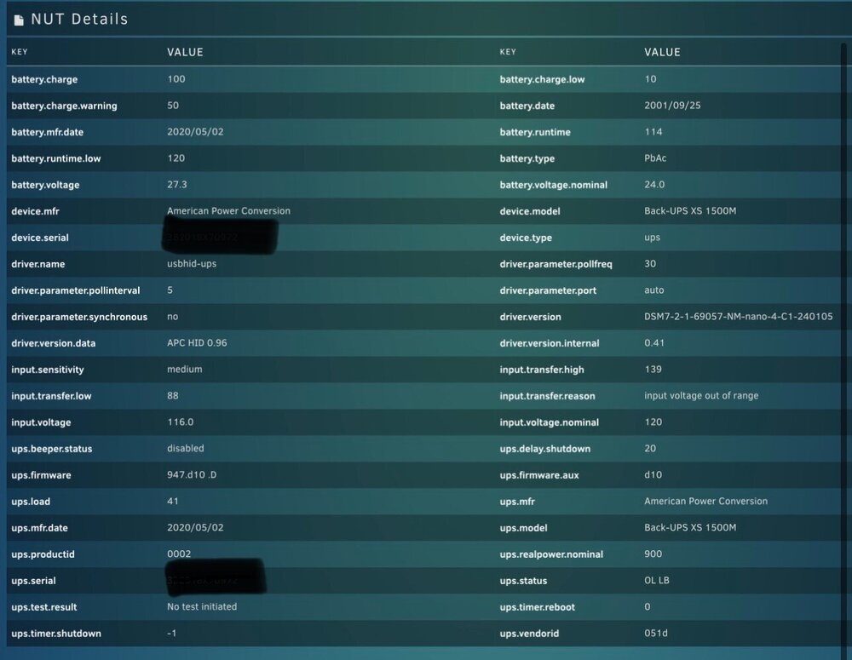The height and width of the screenshot is (660, 852).
Task: Click ups.status value OL LB
Action: pyautogui.click(x=657, y=580)
